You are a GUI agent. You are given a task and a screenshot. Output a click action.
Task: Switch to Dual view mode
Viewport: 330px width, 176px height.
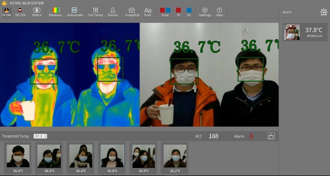point(165,12)
